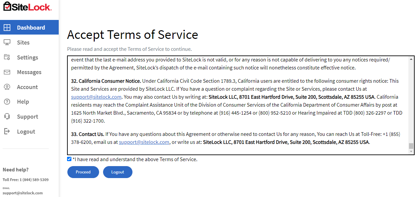Click the terms scrollbar thumb

click(411, 146)
